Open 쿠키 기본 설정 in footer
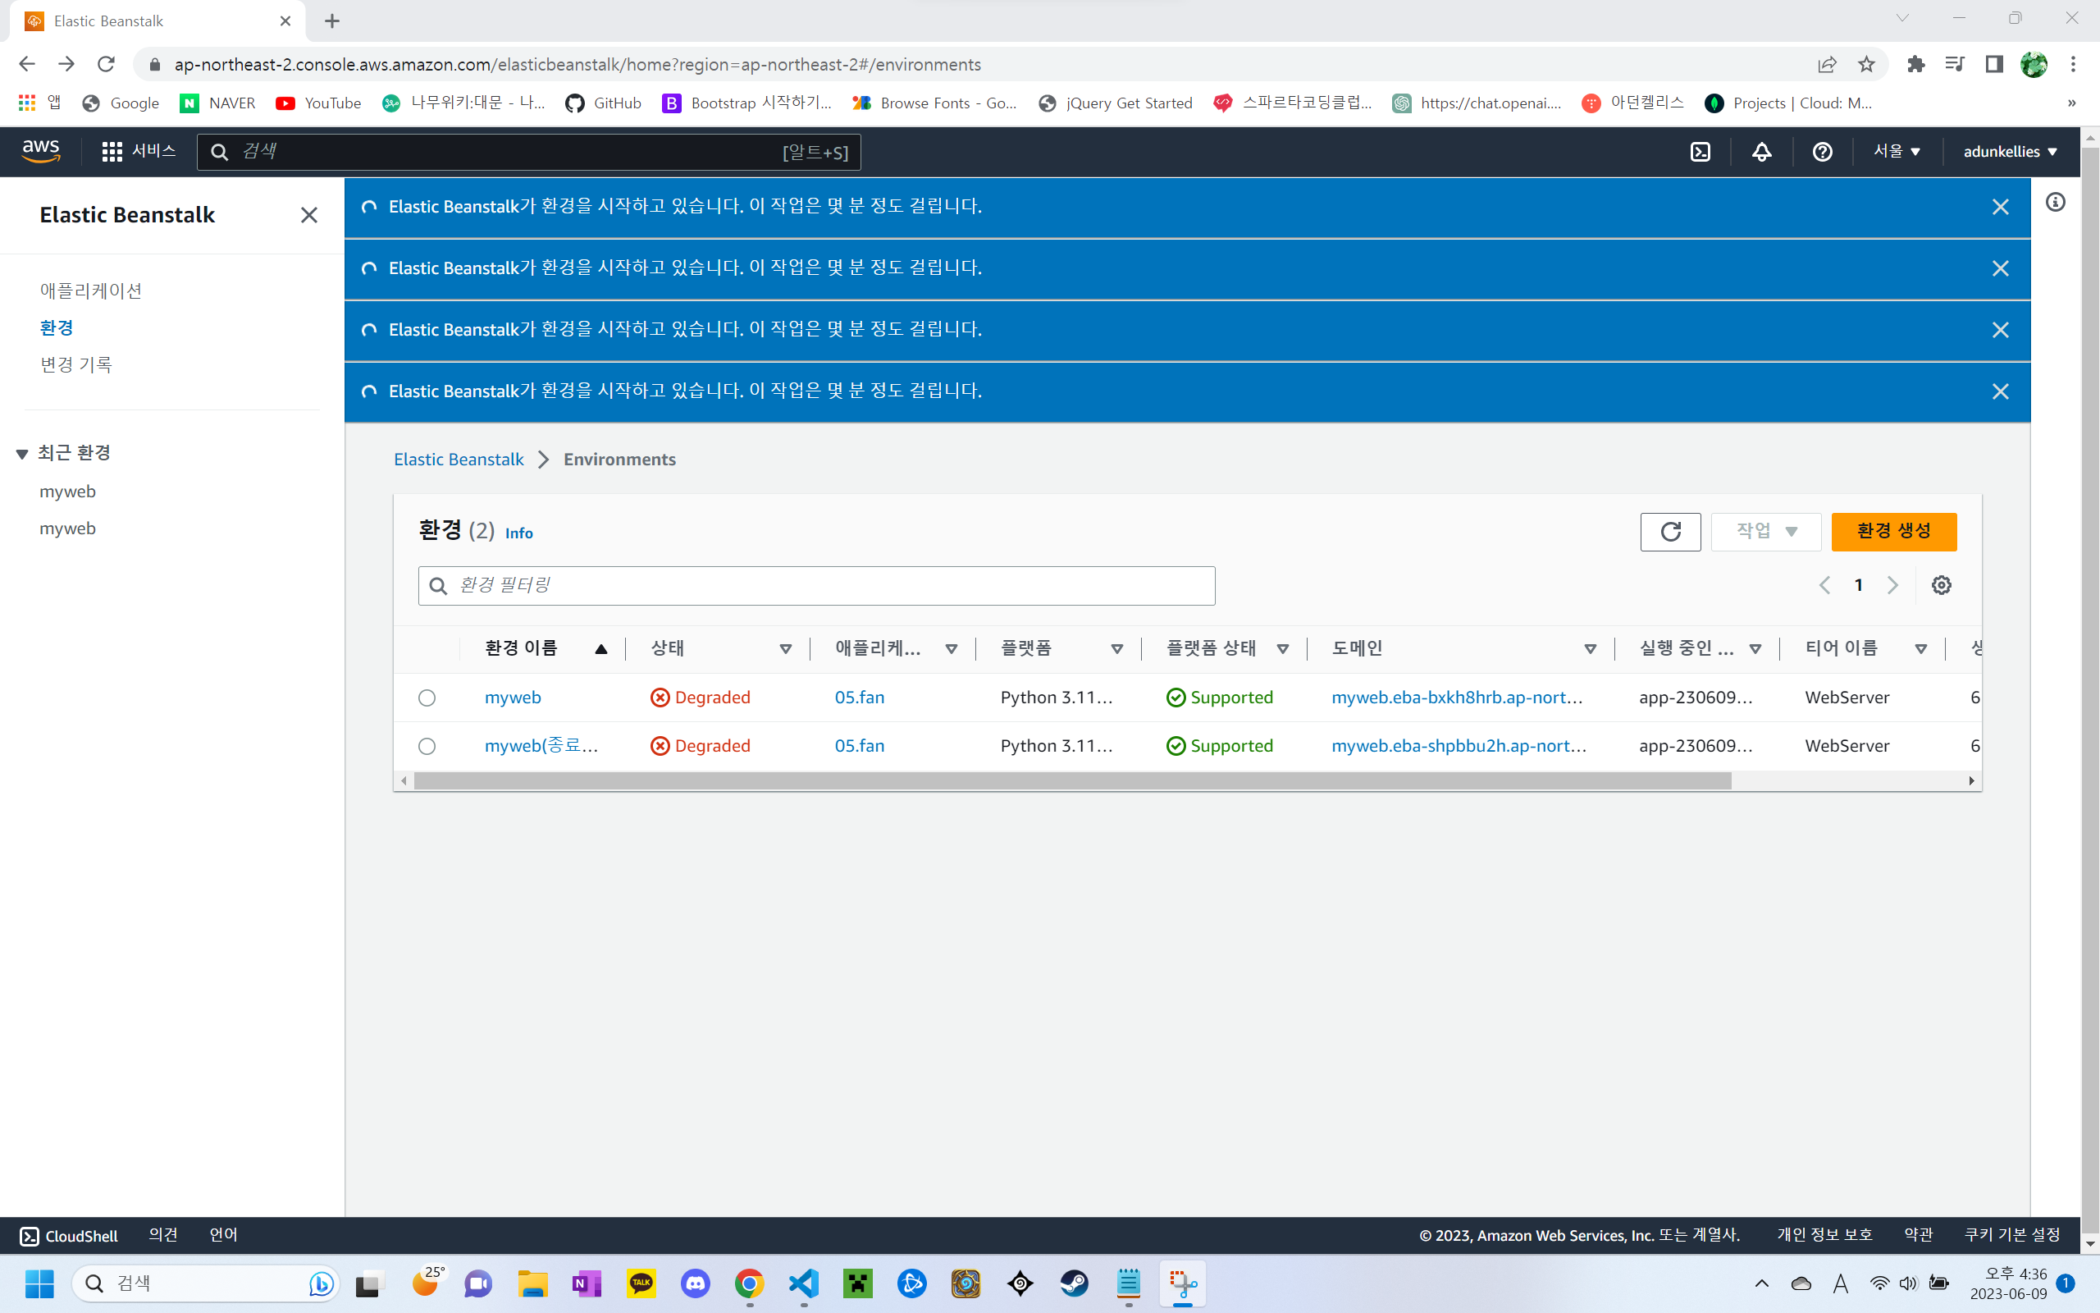 click(x=2011, y=1235)
